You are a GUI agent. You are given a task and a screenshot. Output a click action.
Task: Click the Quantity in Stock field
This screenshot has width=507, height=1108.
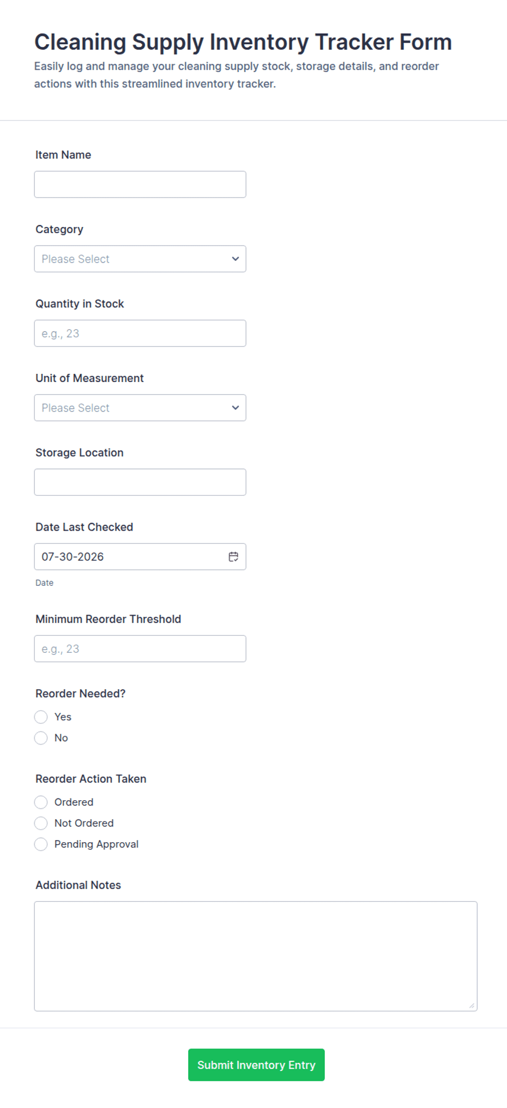coord(140,333)
